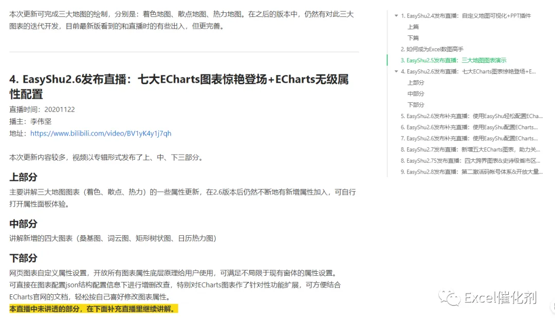The height and width of the screenshot is (322, 555).
Task: Collapse the outline item 4 EasyShu2.6 arrow
Action: 396,71
